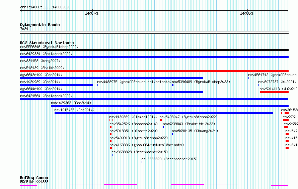Click the nsv4488975 (gnomADStructuralVariants) label
Viewport: 298px width, 189px height.
pos(134,82)
